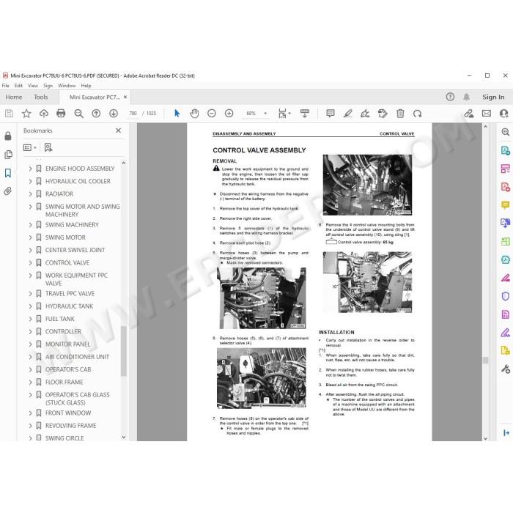Image resolution: width=513 pixels, height=513 pixels.
Task: Add the star bookmark icon in toolbar
Action: (x=26, y=114)
